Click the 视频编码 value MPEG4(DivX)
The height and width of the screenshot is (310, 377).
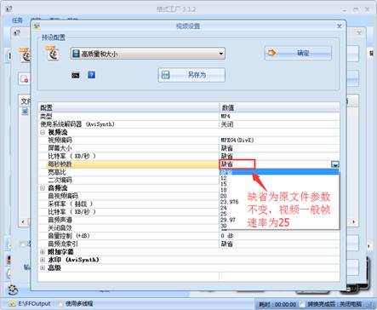tap(237, 140)
